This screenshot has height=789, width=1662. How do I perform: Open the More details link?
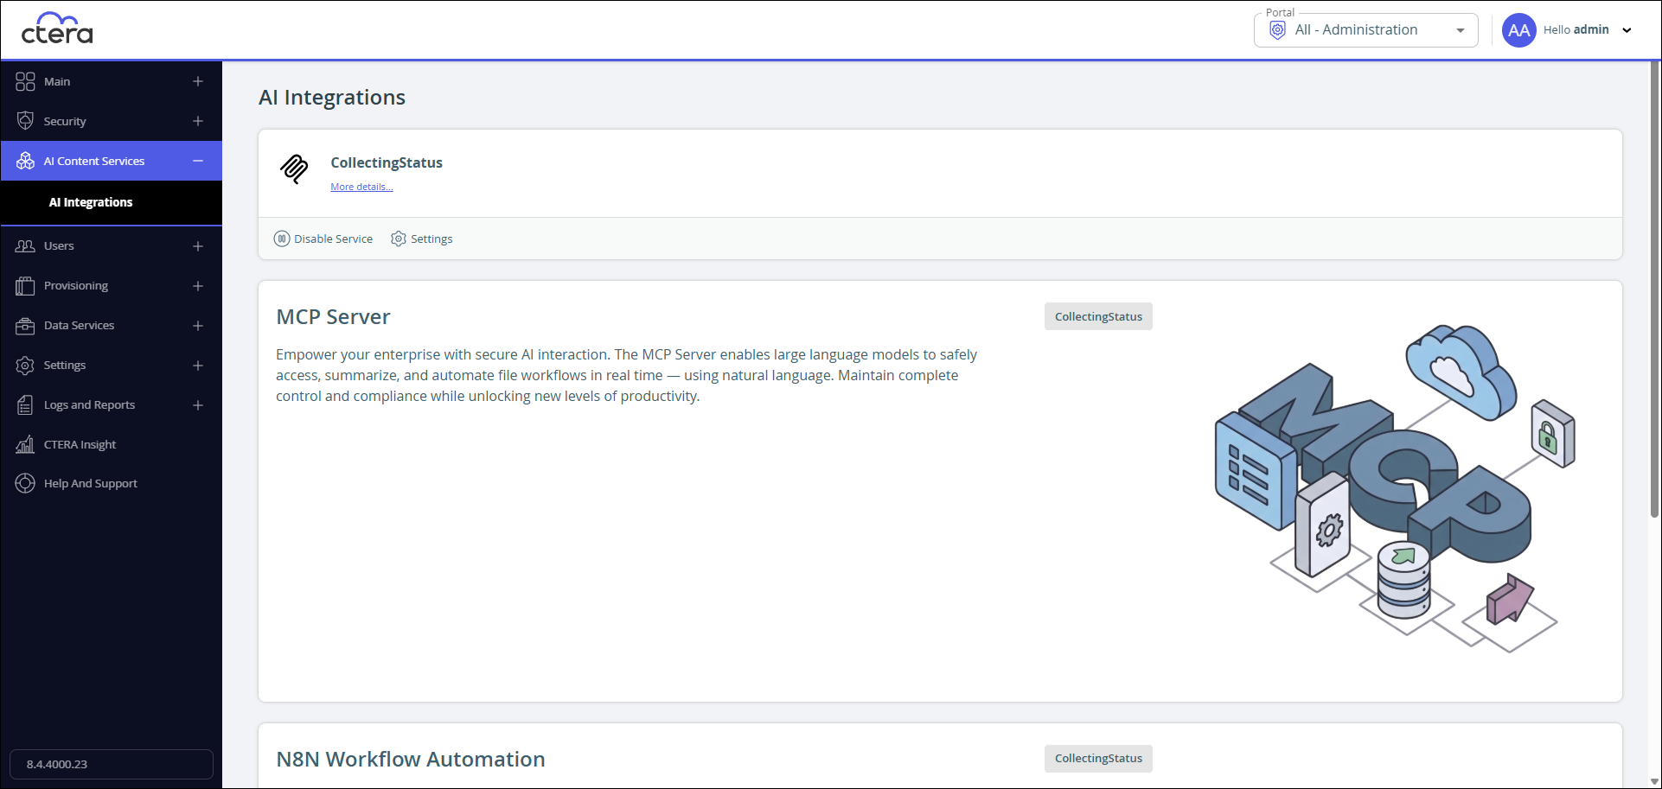[361, 187]
